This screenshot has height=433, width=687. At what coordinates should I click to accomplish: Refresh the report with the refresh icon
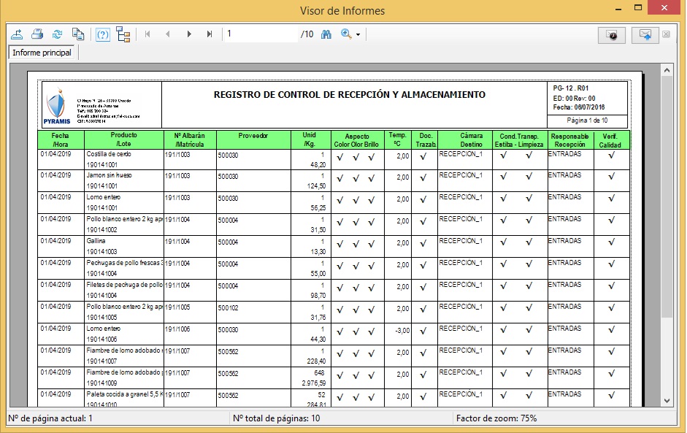[x=58, y=34]
